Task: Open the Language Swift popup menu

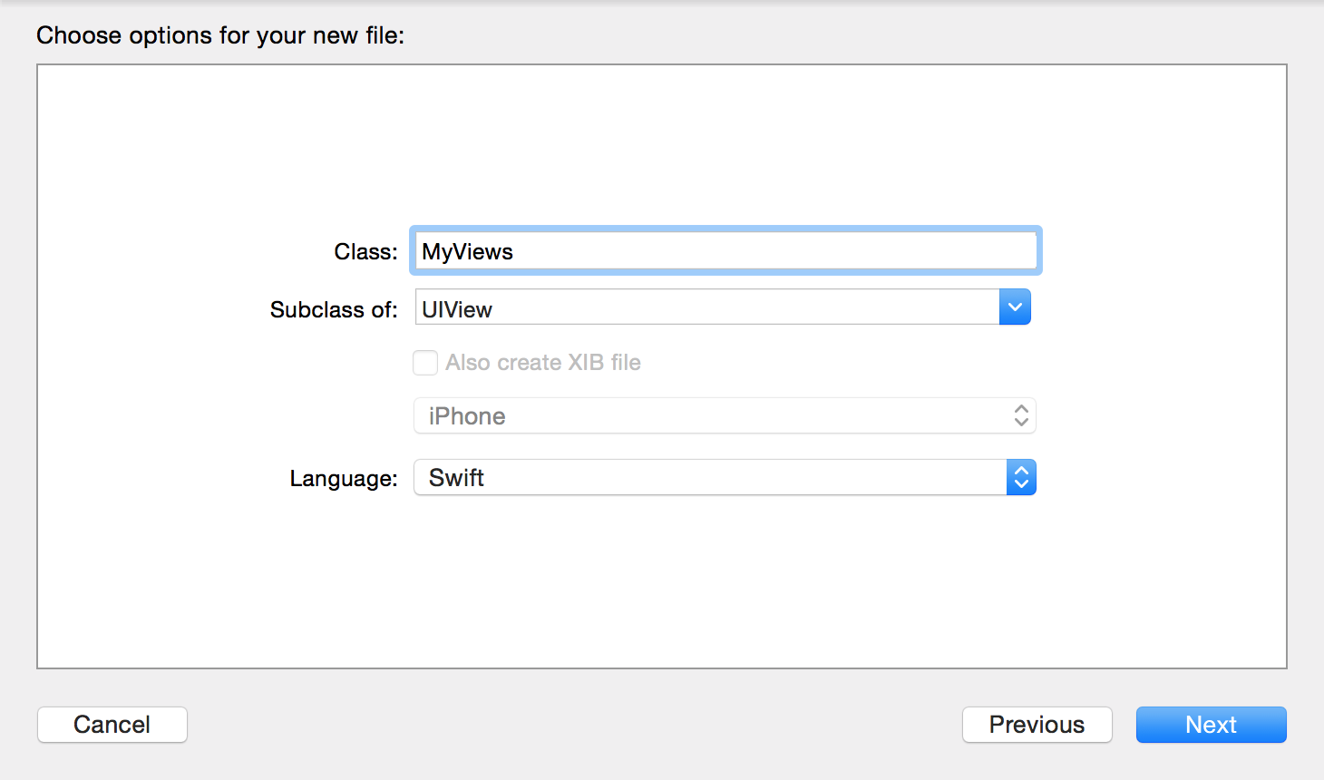Action: pyautogui.click(x=725, y=478)
